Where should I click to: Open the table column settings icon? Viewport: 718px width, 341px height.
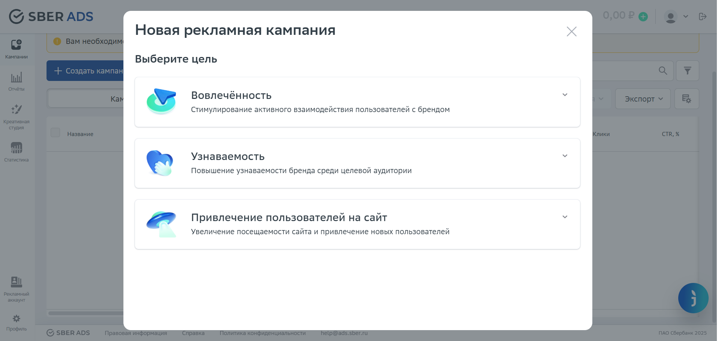pos(686,99)
